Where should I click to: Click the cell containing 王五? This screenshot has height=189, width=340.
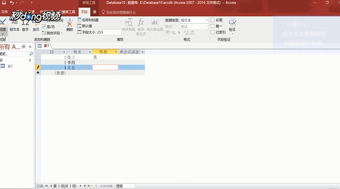[x=79, y=67]
